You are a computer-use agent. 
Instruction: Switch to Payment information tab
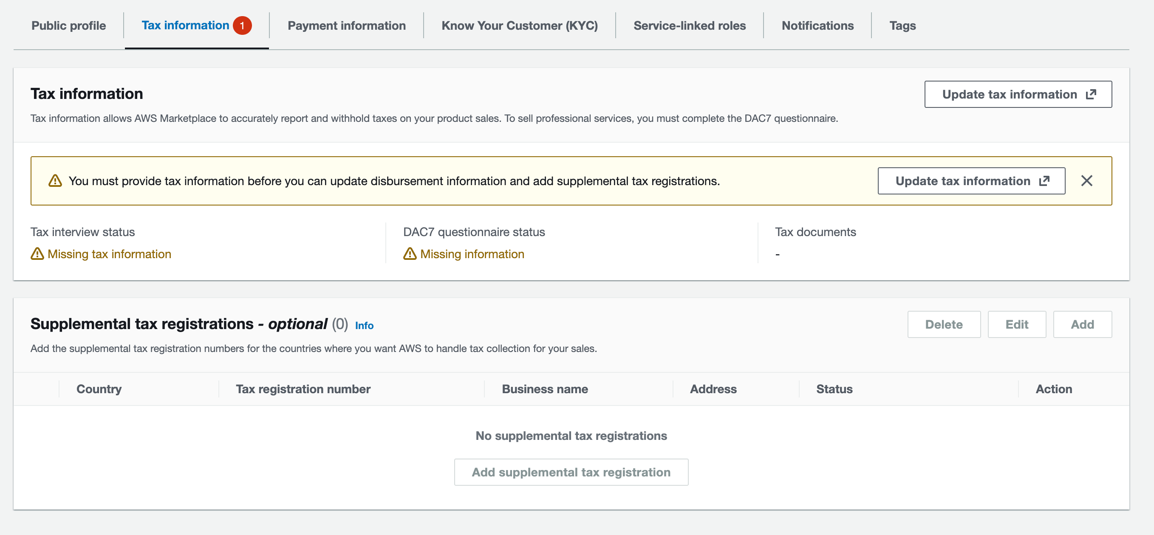click(x=346, y=25)
